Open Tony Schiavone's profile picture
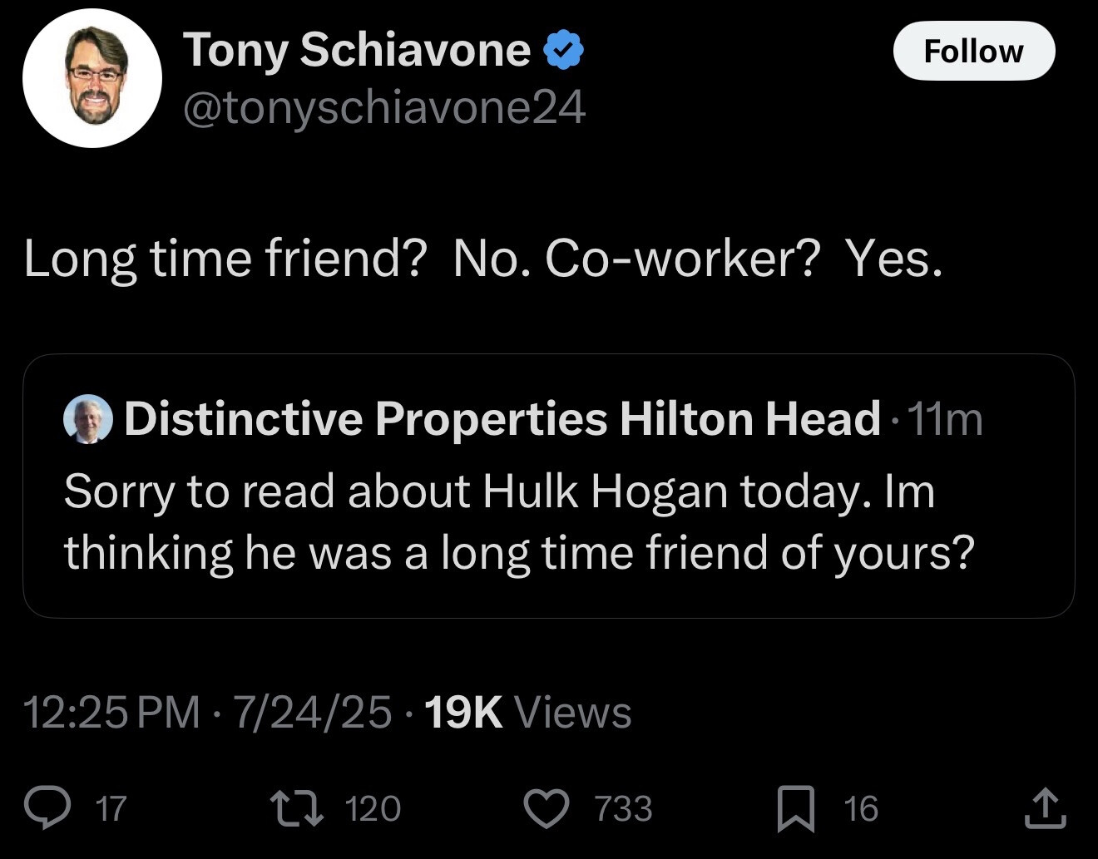This screenshot has width=1098, height=859. click(92, 78)
